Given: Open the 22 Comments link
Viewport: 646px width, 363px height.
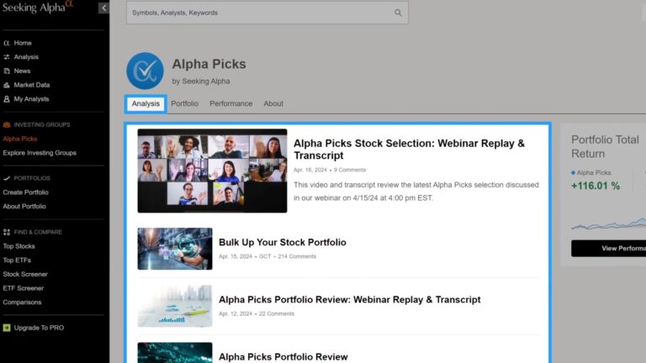Looking at the screenshot, I should tap(277, 313).
